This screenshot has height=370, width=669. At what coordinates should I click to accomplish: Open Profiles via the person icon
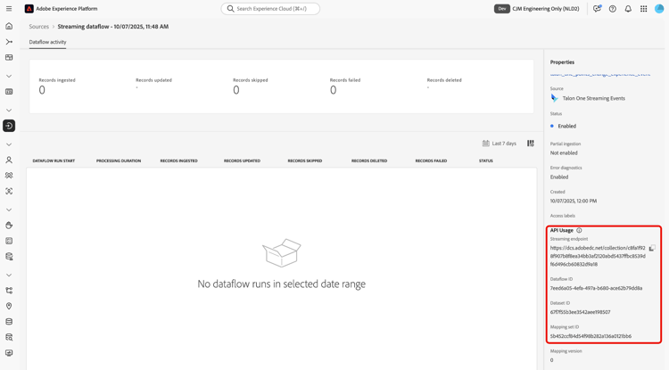click(9, 160)
